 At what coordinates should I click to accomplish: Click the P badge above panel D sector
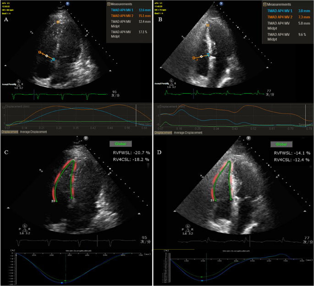[248, 138]
